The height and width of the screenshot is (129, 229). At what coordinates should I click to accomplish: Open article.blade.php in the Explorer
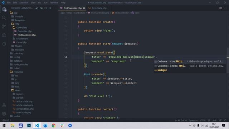pyautogui.click(x=24, y=101)
